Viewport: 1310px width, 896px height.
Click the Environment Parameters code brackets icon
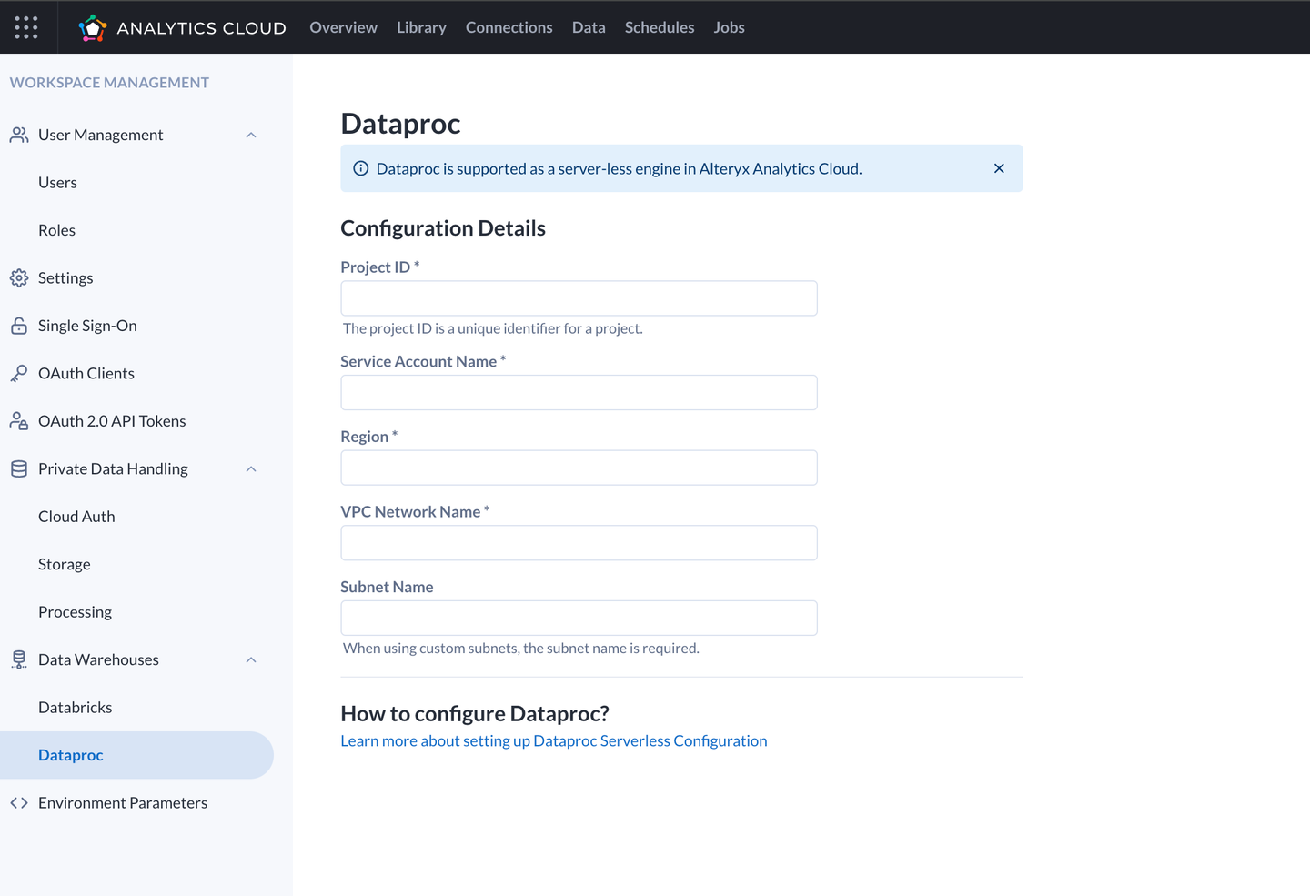point(18,802)
